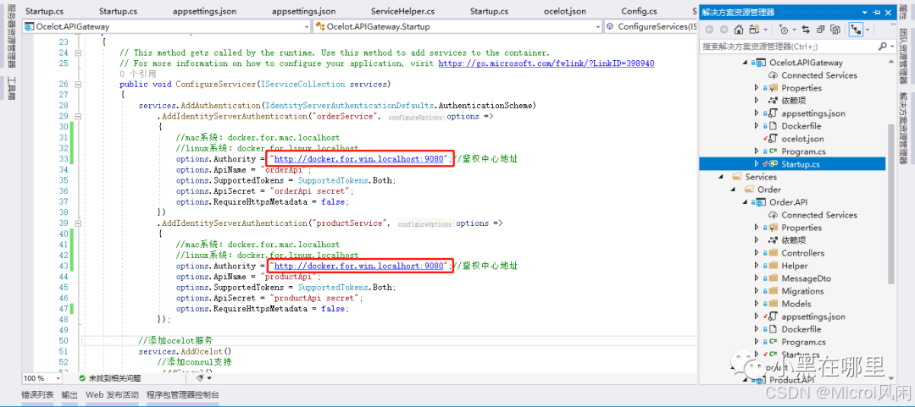
Task: Open the 100 % zoom level dropdown
Action: (x=58, y=378)
